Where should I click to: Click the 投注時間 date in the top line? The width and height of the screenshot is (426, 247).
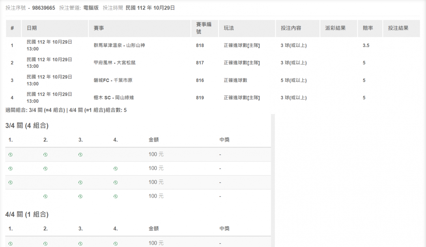coord(150,8)
